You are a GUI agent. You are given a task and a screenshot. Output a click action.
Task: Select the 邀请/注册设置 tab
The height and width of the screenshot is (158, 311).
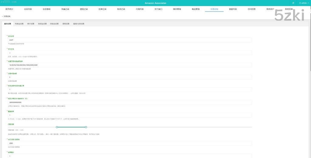79,24
